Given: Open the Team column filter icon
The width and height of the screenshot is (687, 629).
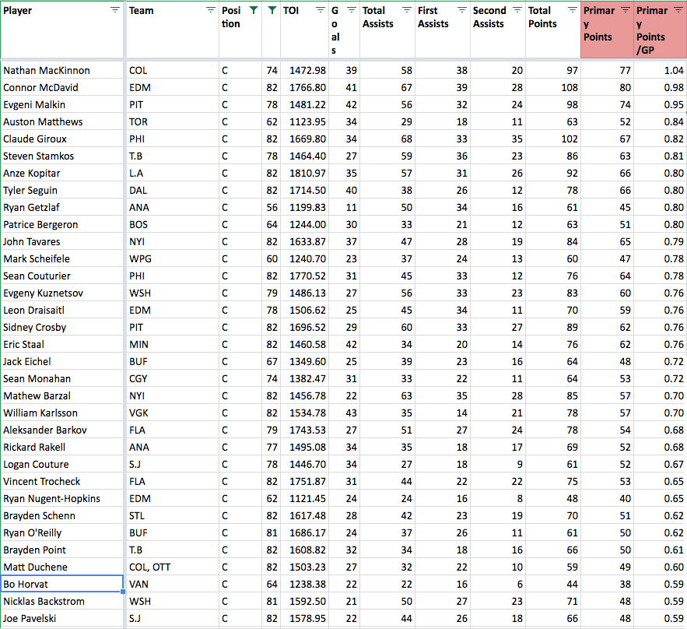Looking at the screenshot, I should coord(210,10).
